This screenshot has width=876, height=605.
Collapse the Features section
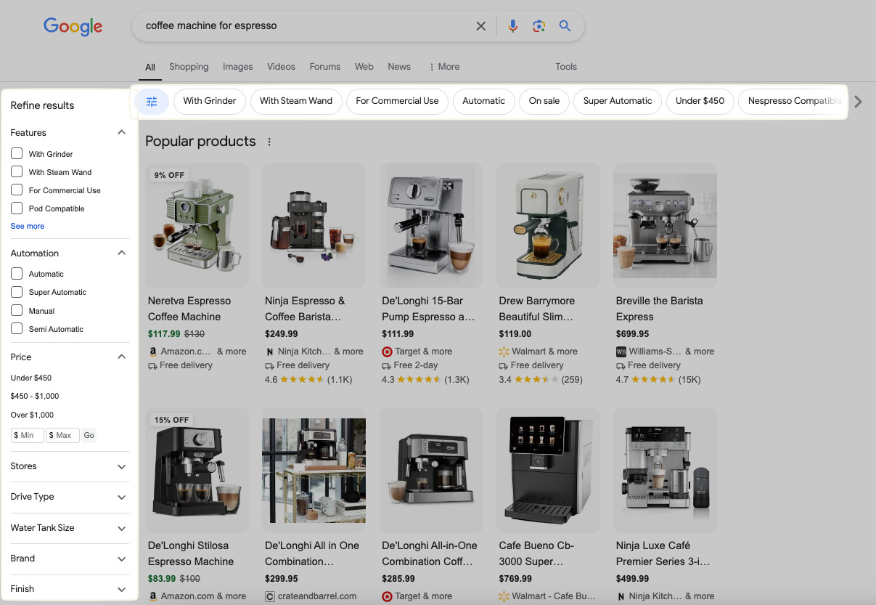pyautogui.click(x=122, y=132)
